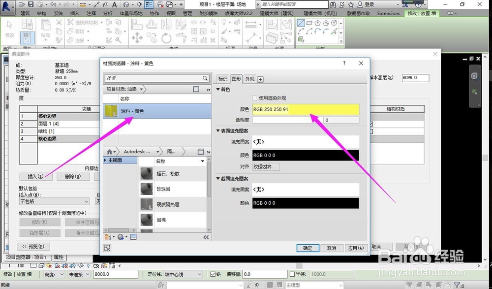492x289 pixels.
Task: Click search magnifier in material browser
Action: pyautogui.click(x=205, y=78)
